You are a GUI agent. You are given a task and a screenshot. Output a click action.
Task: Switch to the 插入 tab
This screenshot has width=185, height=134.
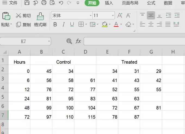tap(109, 3)
